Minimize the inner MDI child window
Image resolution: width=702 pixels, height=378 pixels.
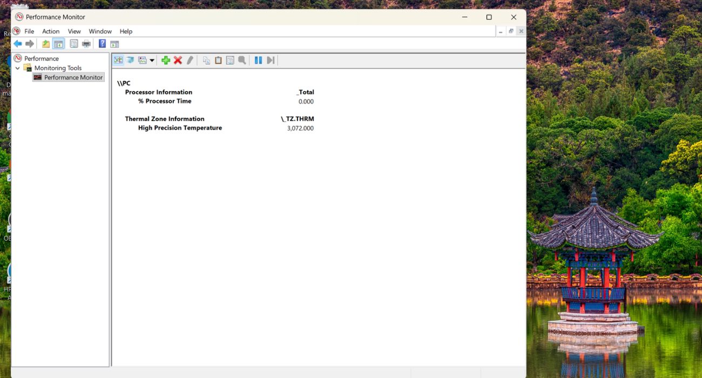501,31
